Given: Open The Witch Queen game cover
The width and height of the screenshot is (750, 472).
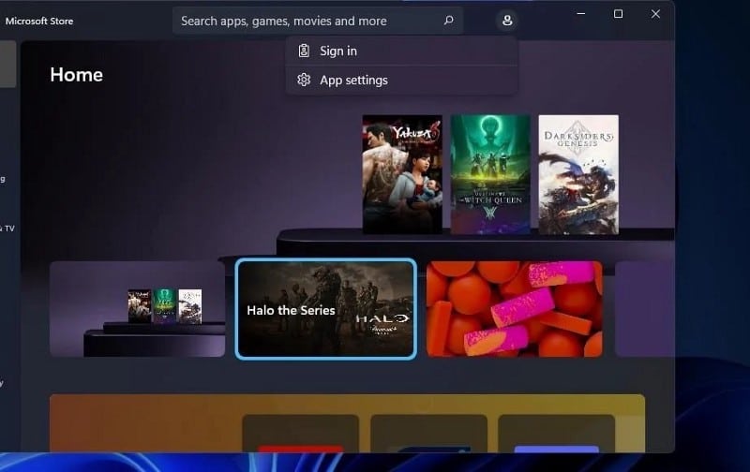Looking at the screenshot, I should click(x=490, y=174).
